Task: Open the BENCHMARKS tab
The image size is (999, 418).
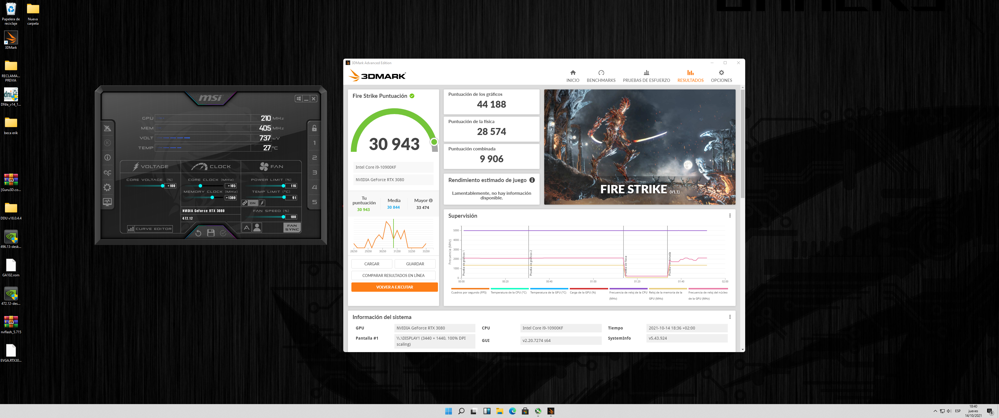Action: 601,76
